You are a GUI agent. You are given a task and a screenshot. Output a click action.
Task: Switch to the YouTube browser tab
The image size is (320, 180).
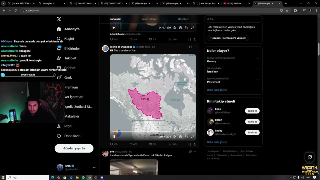[x=236, y=3]
